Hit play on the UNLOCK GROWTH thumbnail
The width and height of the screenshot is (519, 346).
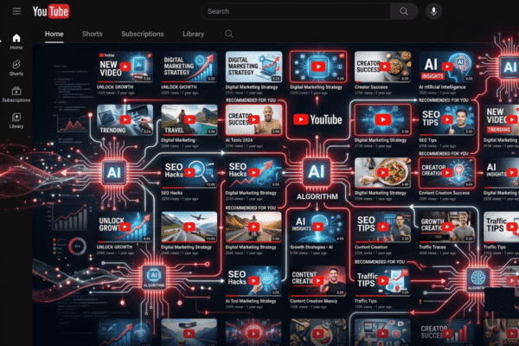click(x=125, y=227)
